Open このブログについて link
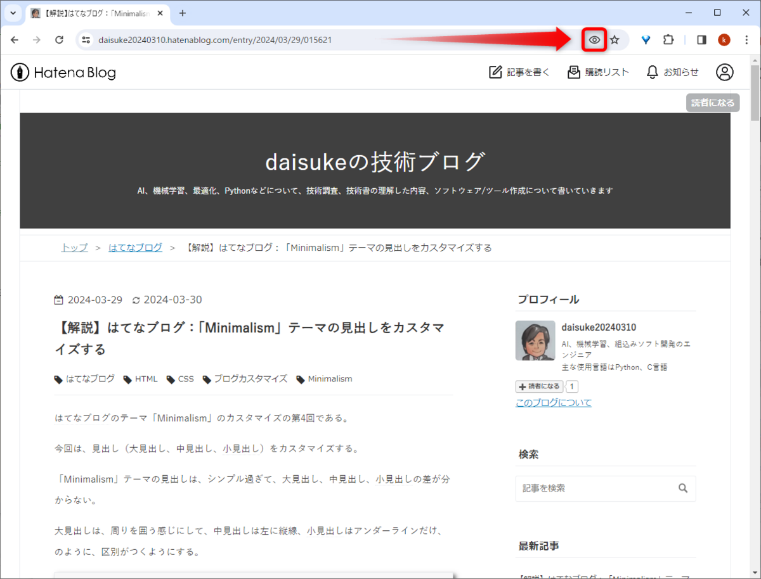761x579 pixels. tap(554, 403)
